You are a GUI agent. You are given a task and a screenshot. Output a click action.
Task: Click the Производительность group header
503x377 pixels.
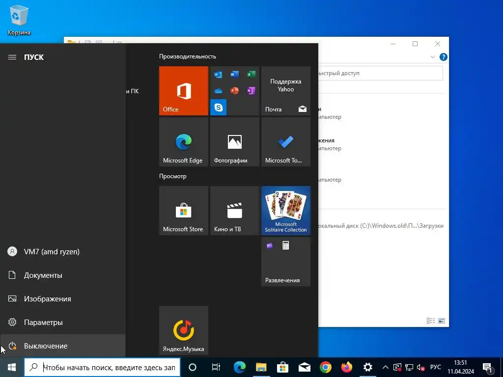187,56
